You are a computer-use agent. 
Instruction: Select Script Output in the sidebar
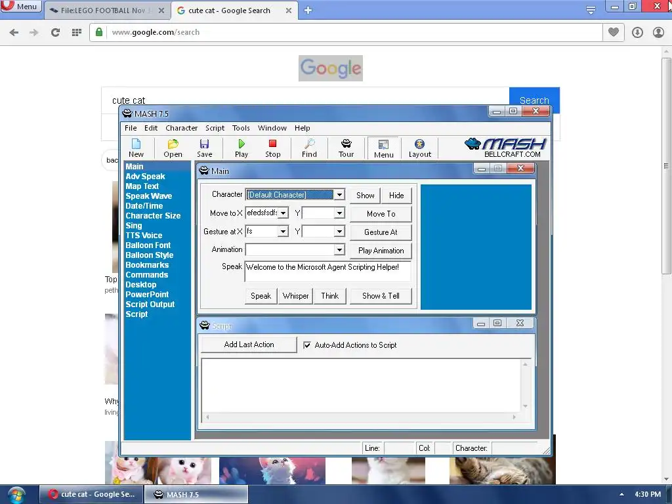tap(150, 304)
